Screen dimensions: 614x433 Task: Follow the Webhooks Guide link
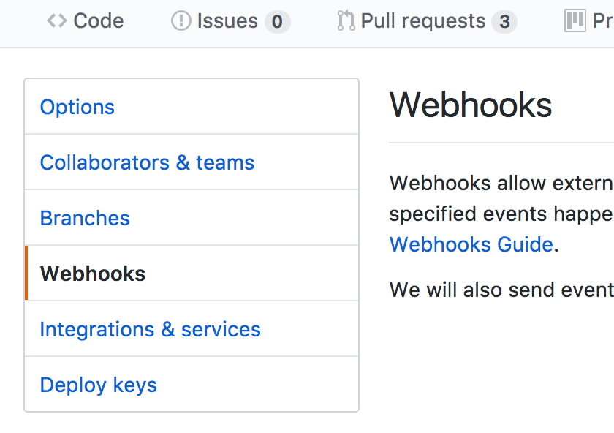point(471,244)
